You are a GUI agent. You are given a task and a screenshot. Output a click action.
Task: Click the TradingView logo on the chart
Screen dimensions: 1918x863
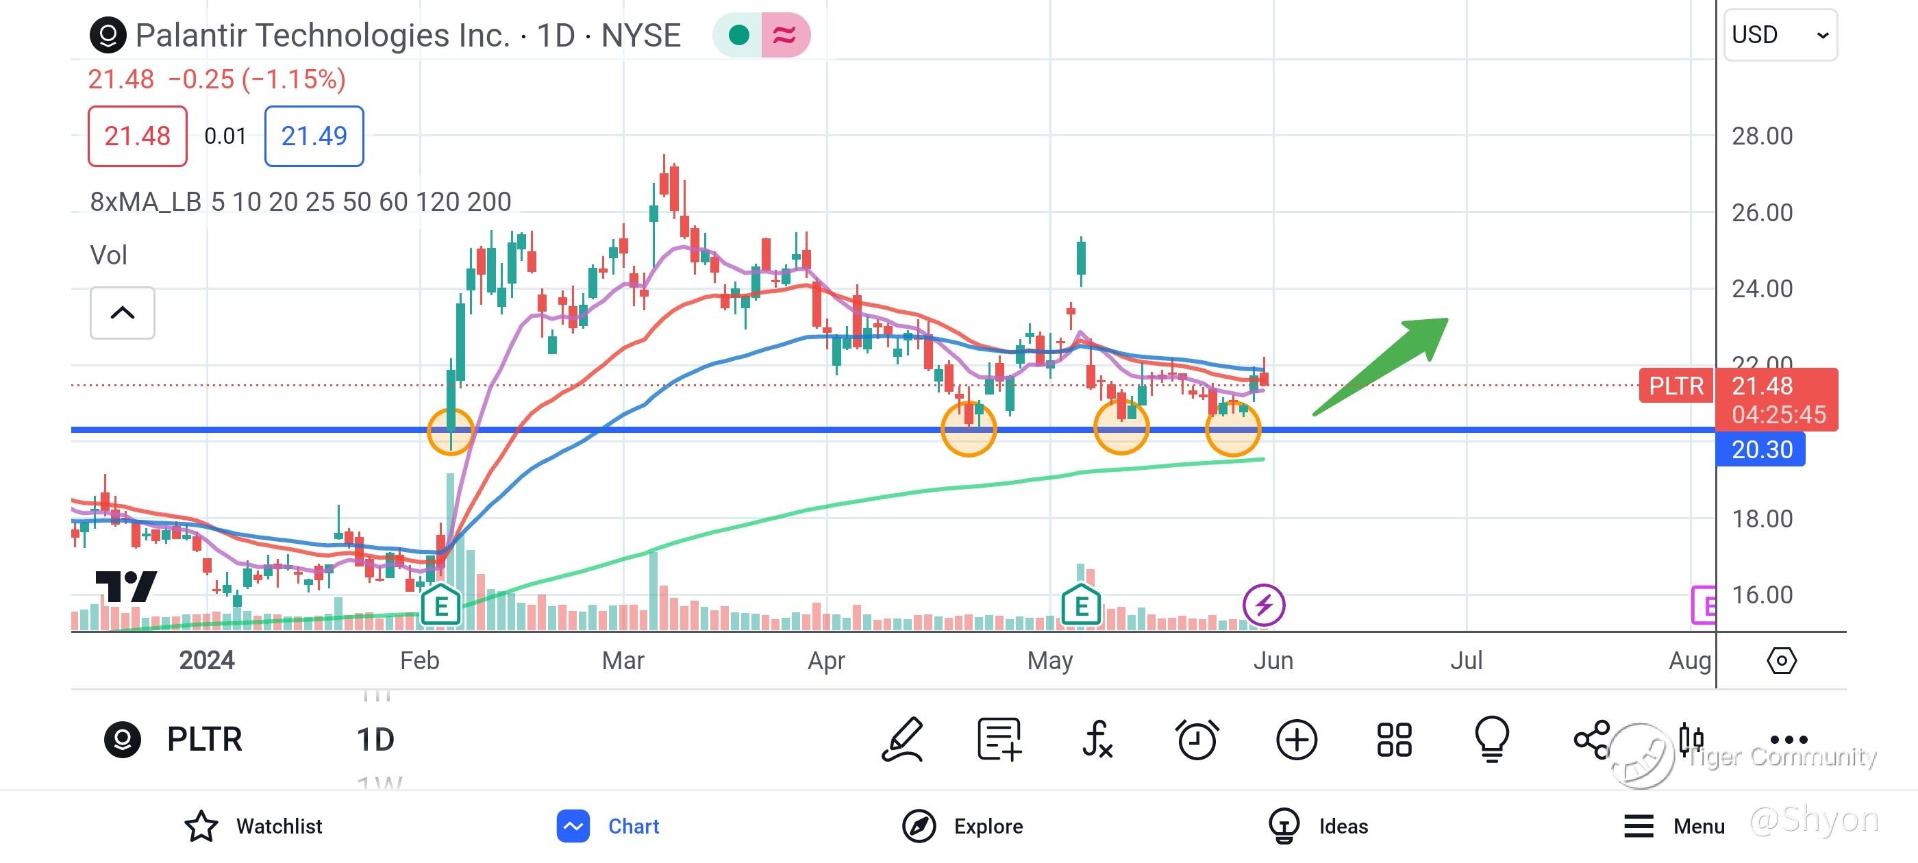pyautogui.click(x=127, y=586)
